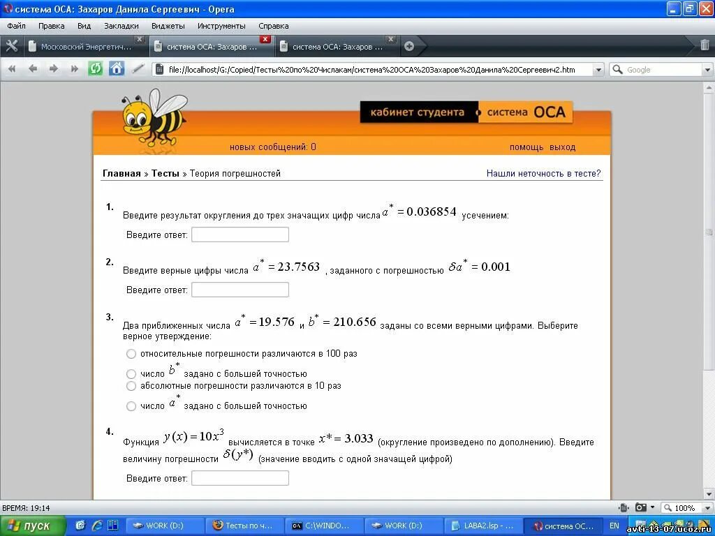Open the Закладки menu

[x=121, y=26]
